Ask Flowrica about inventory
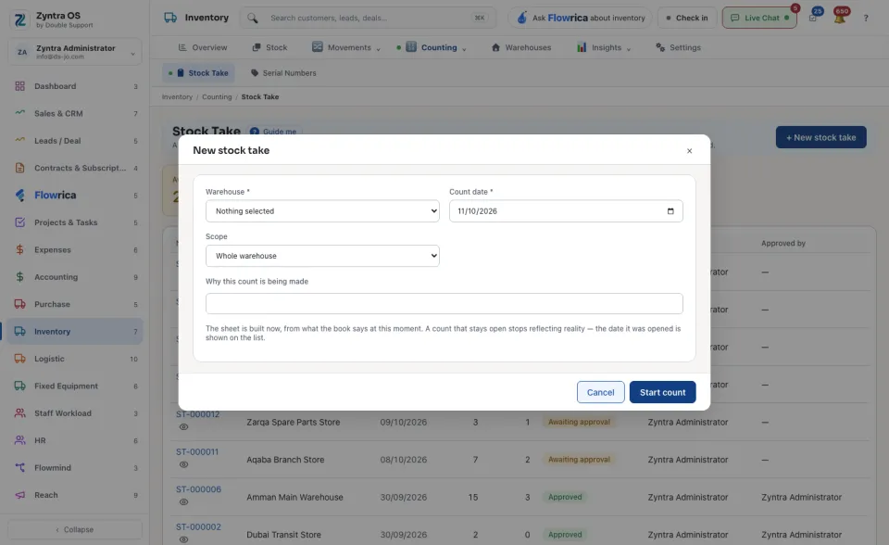This screenshot has height=545, width=889. coord(581,19)
